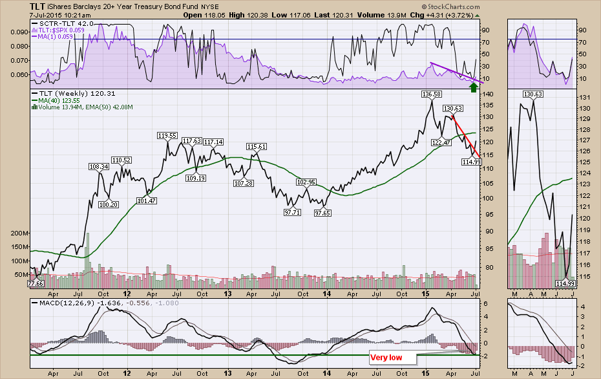Click the 130.63 label in the main weekly chart
The width and height of the screenshot is (601, 379).
coord(452,109)
